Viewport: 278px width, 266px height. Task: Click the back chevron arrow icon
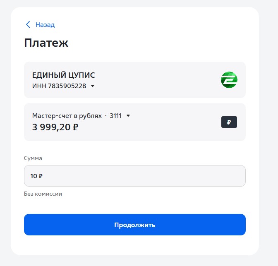pos(28,24)
